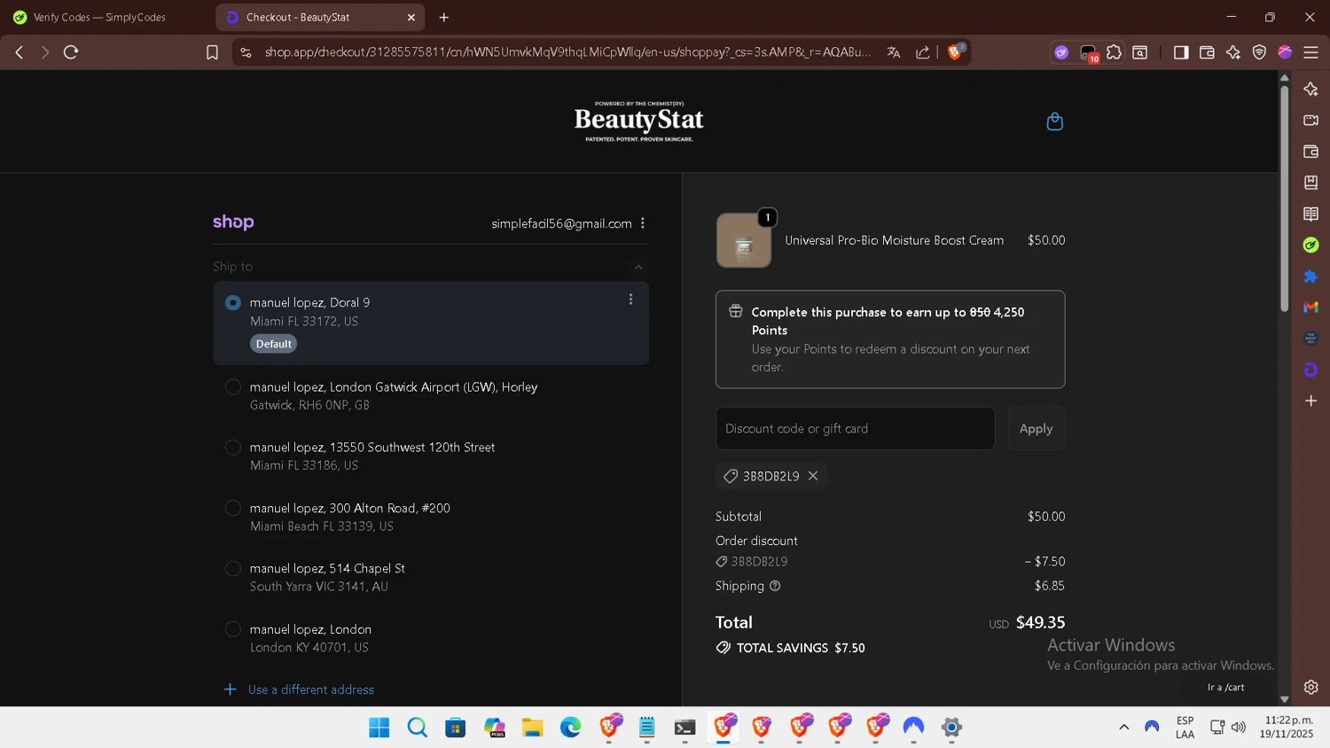Click ESP LAA language indicator
Screen dimensions: 1330x748
(1185, 728)
